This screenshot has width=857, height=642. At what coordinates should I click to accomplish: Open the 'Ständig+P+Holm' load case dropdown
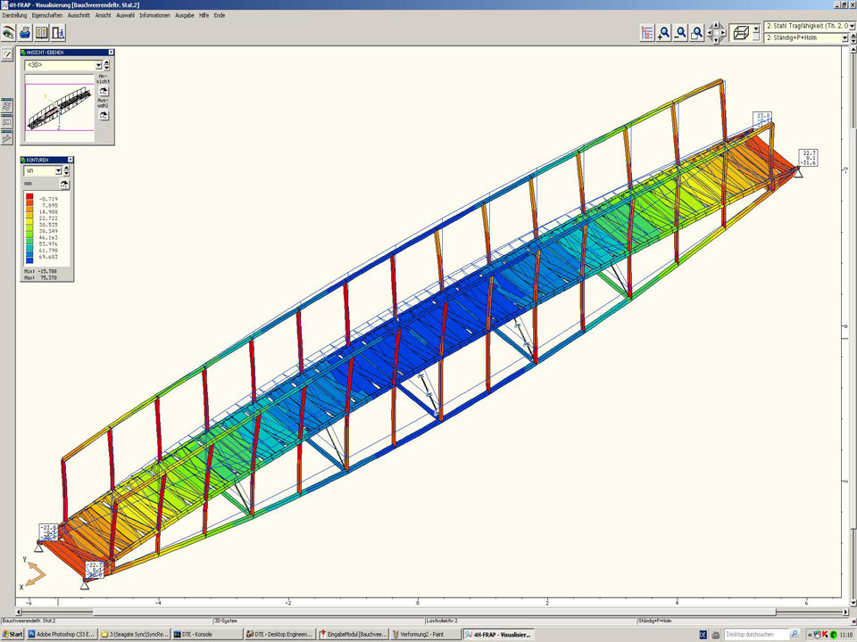844,39
